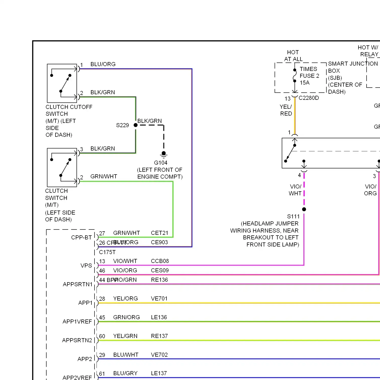Select 'BLU/ORG' label at Clutch Cutoff pin 1
The height and width of the screenshot is (380, 380).
[x=103, y=64]
